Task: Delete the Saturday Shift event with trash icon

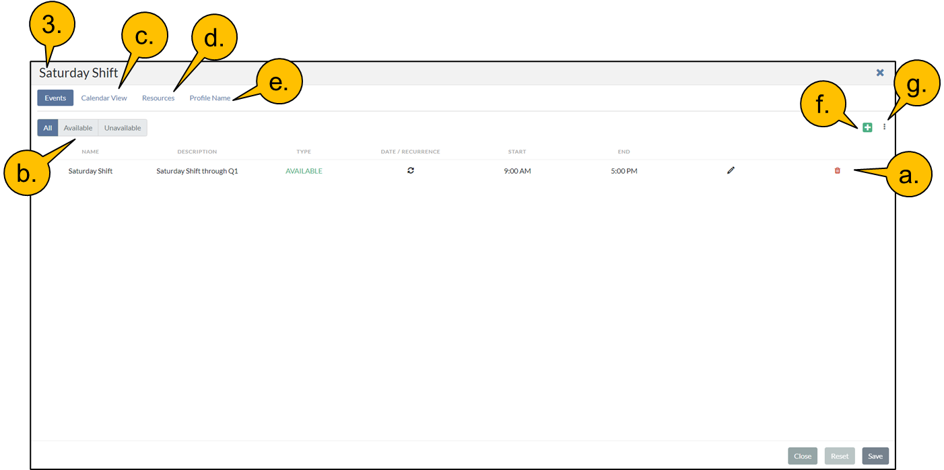Action: point(838,171)
